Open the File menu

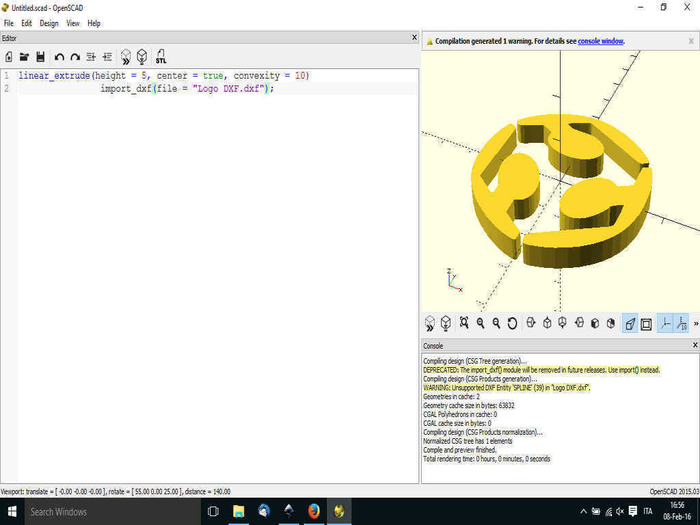coord(9,23)
